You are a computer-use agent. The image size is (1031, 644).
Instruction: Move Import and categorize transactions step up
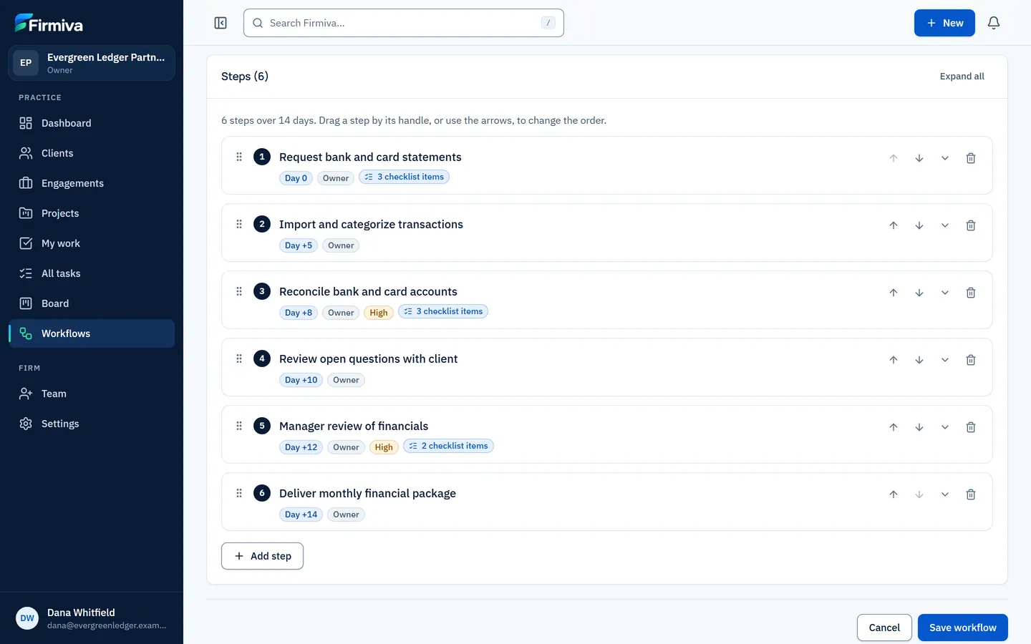[894, 225]
